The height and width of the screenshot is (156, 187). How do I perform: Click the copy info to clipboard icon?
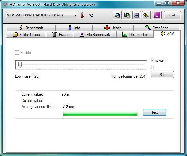pyautogui.click(x=117, y=15)
